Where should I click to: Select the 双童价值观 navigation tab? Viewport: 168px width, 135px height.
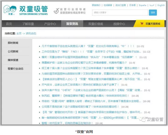(95, 24)
